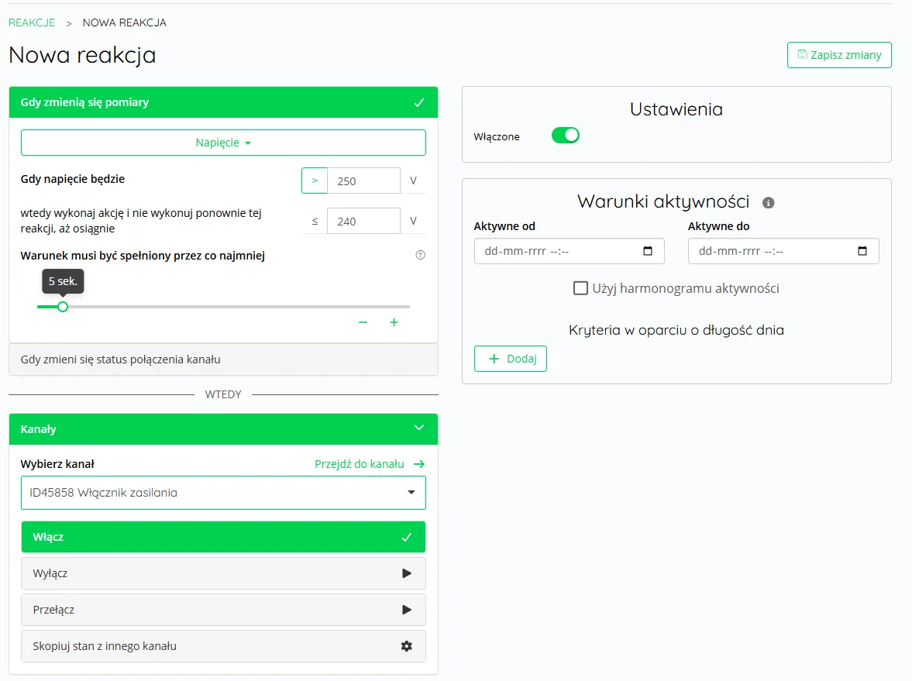Click the minus icon under the slider
This screenshot has height=681, width=912.
(x=363, y=322)
